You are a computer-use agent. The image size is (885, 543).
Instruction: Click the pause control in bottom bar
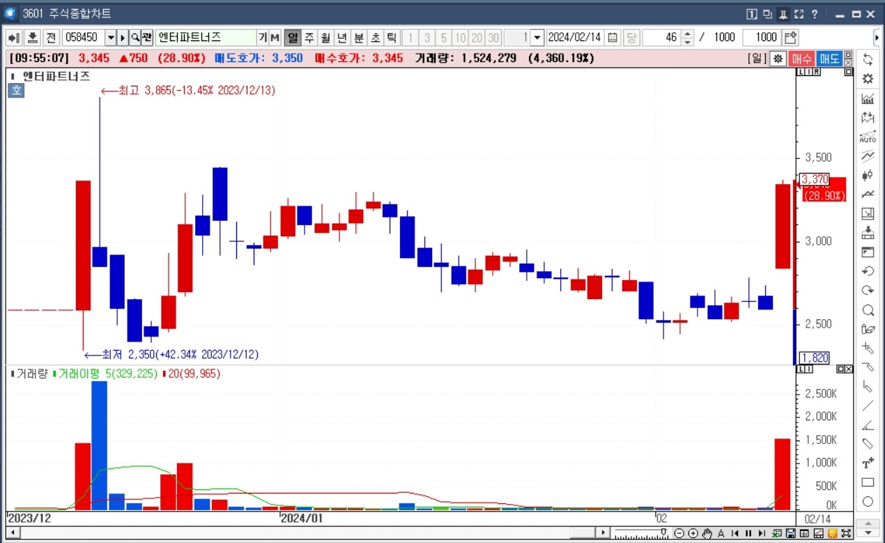[x=748, y=533]
